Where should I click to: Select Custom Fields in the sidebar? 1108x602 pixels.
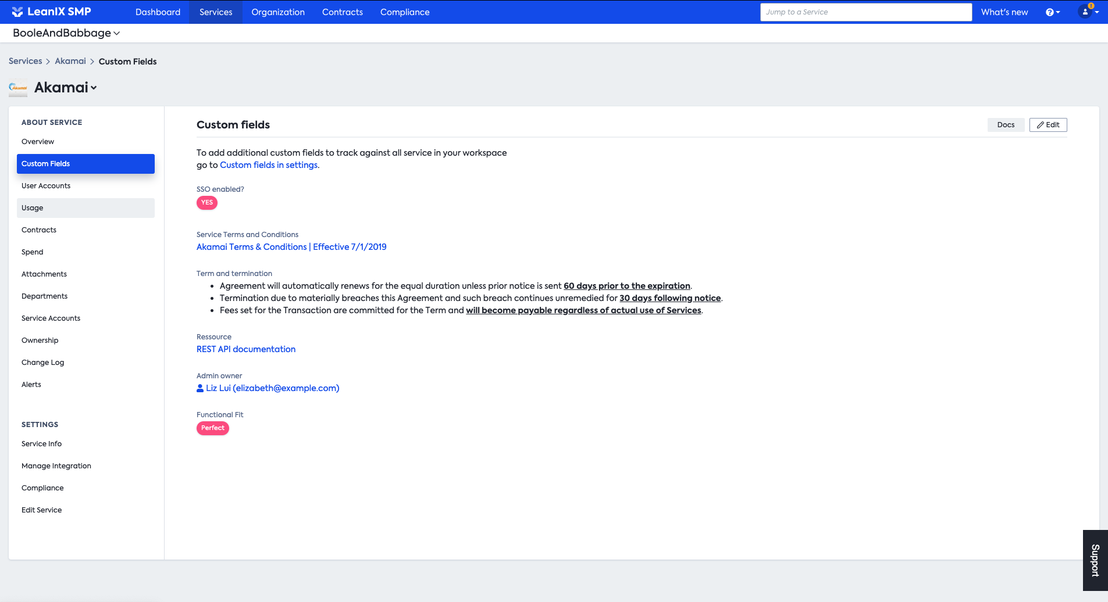pyautogui.click(x=85, y=164)
